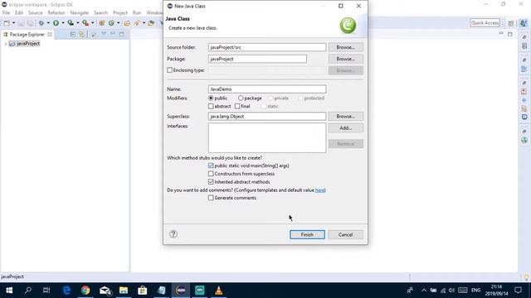
Task: Click the Finish button
Action: pos(307,234)
